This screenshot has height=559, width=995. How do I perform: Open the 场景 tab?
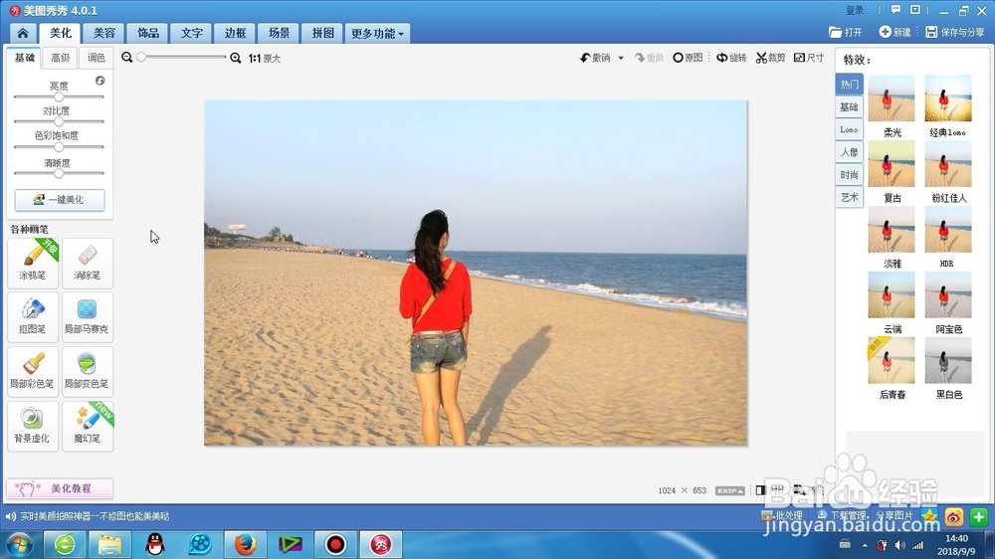(x=279, y=33)
